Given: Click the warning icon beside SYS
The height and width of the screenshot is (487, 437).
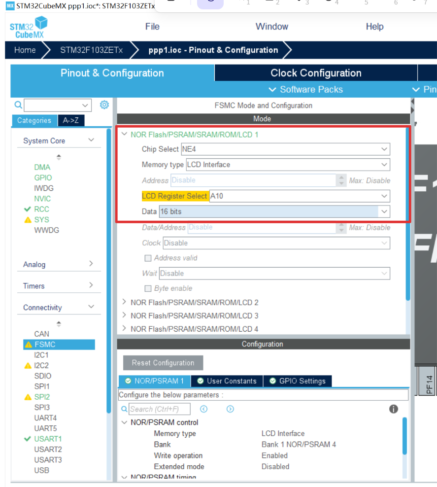Looking at the screenshot, I should tap(28, 220).
